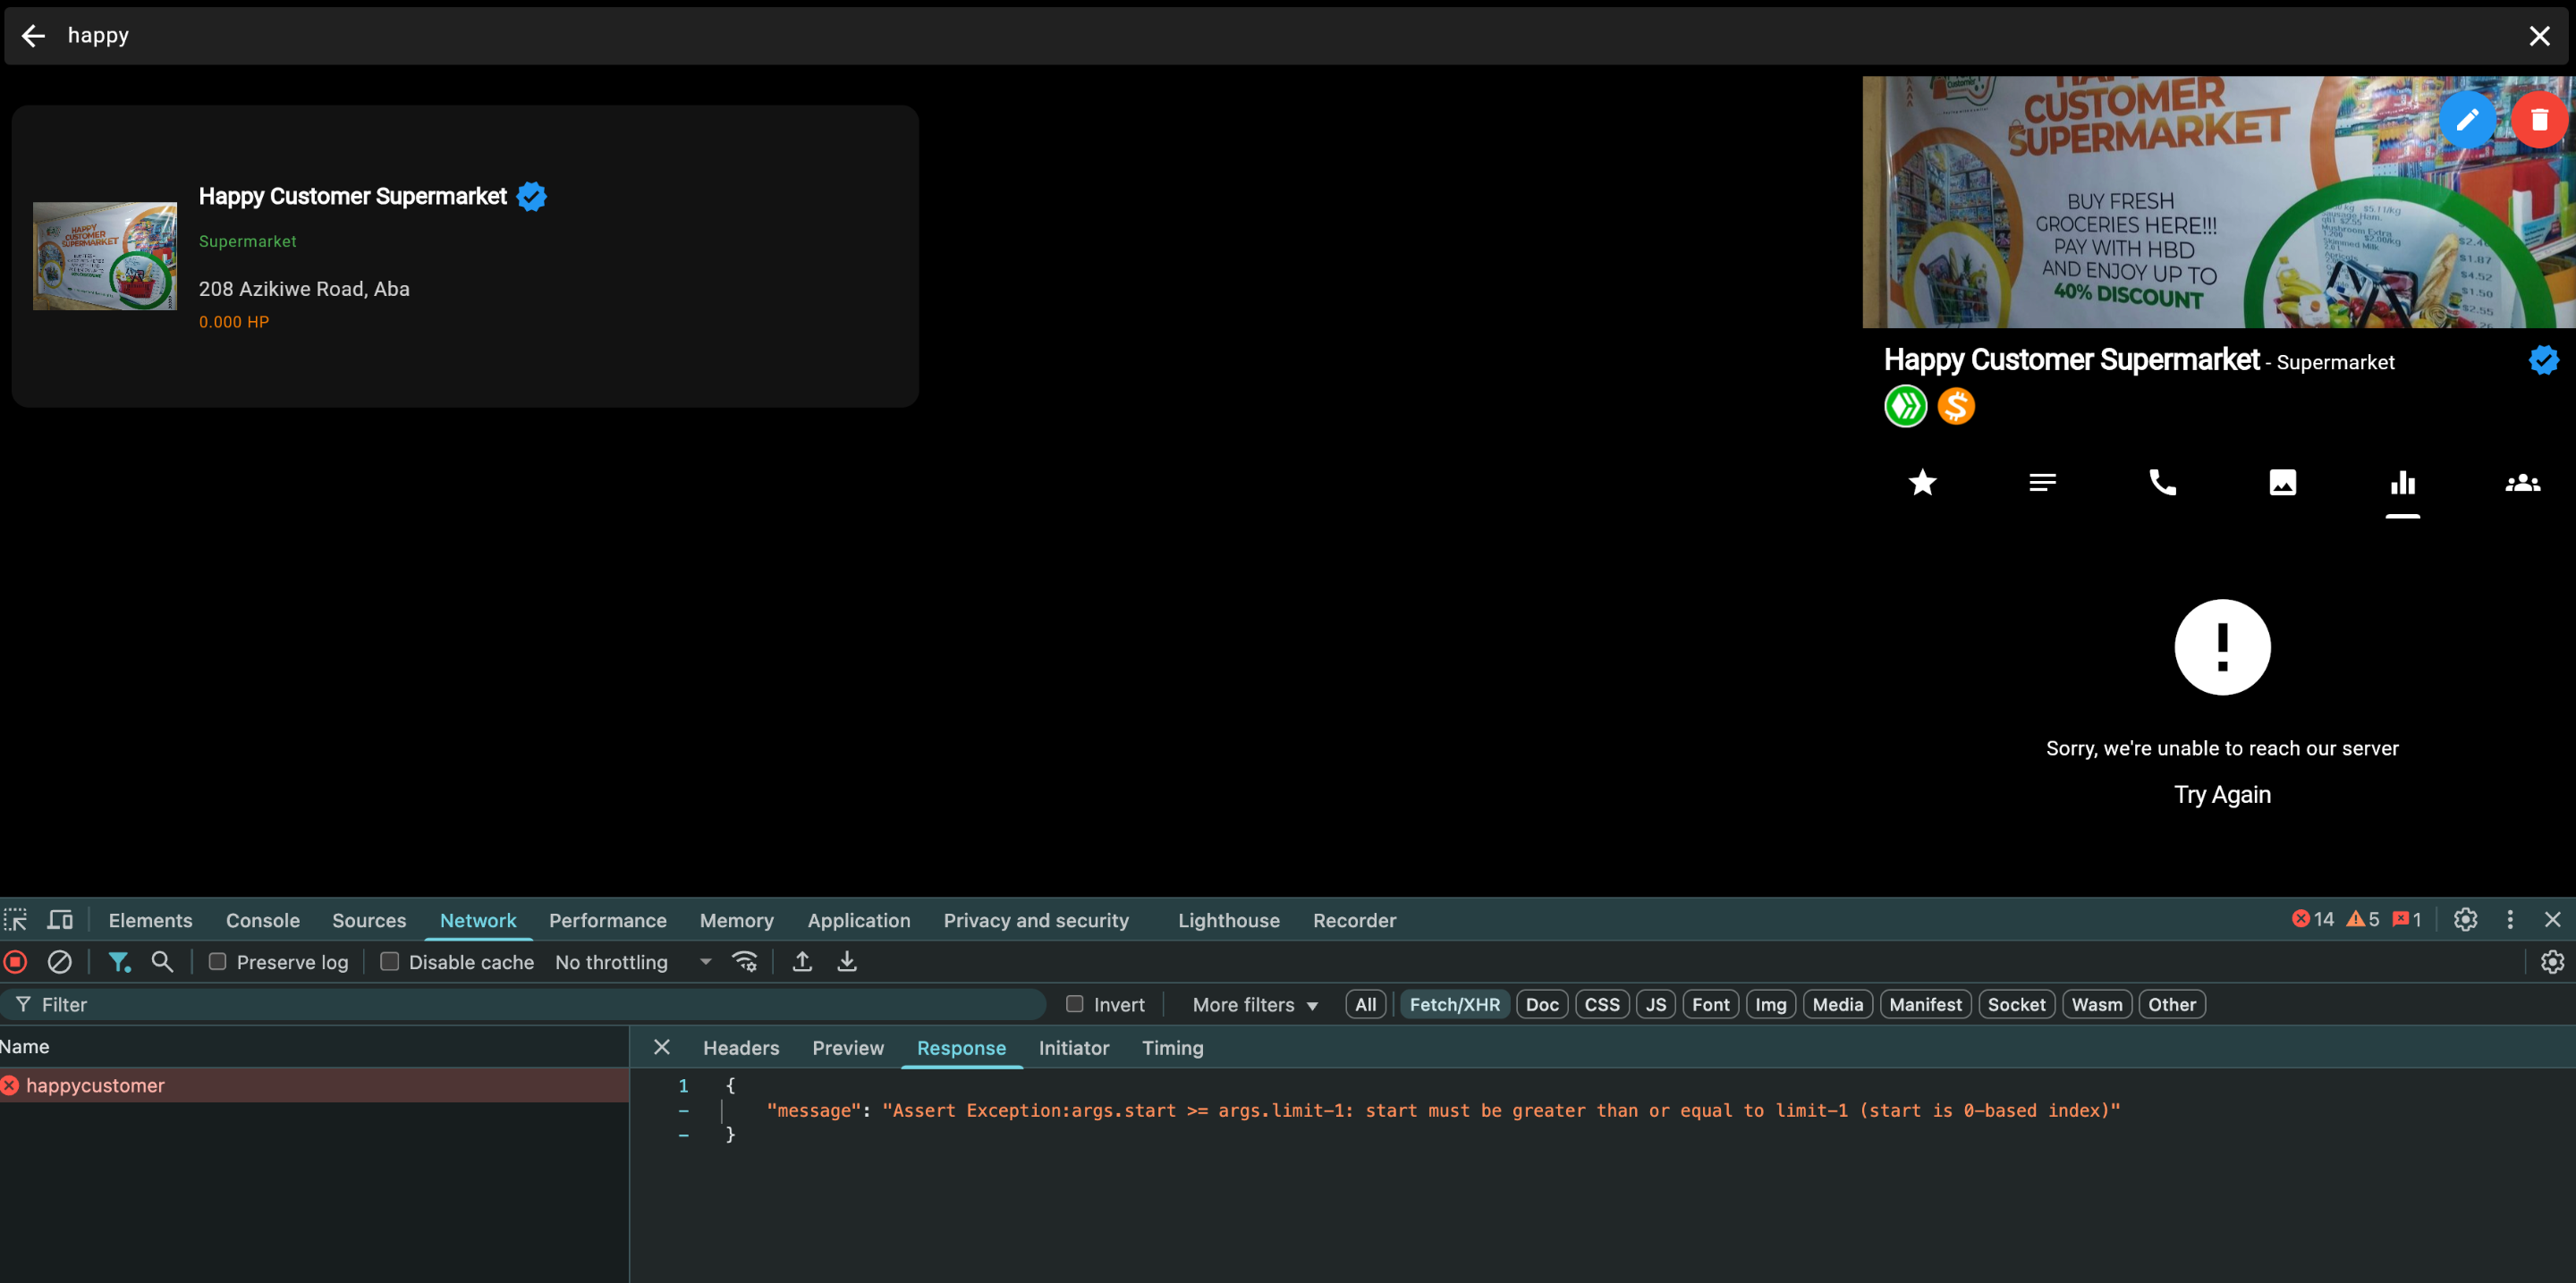This screenshot has width=2576, height=1283.
Task: Enable the Preserve log checkbox
Action: pyautogui.click(x=217, y=961)
